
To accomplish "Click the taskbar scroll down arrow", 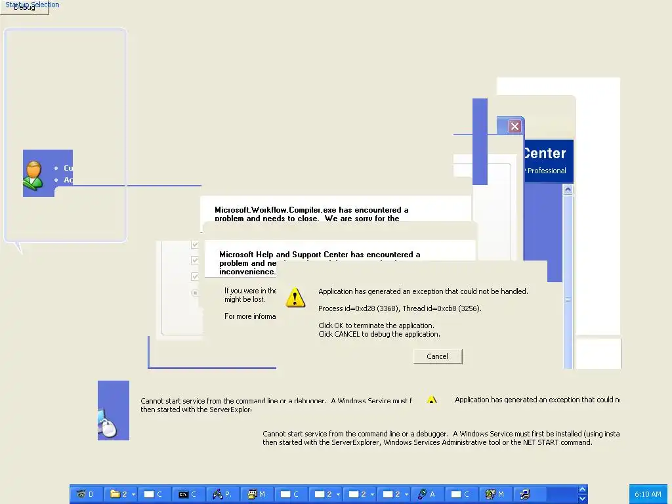I will pyautogui.click(x=582, y=499).
